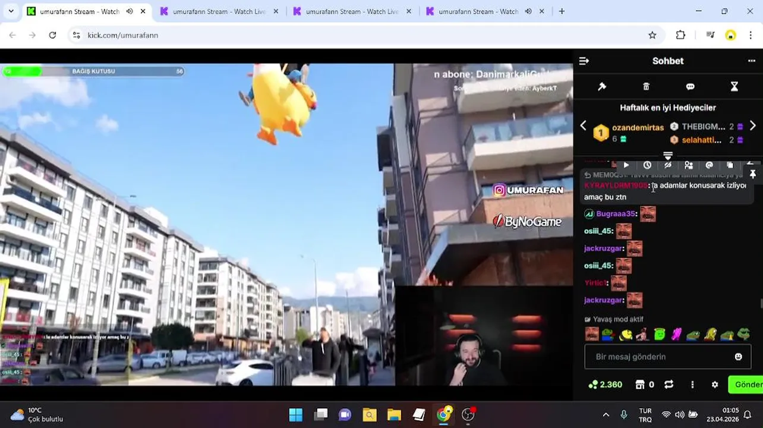The height and width of the screenshot is (428, 763).
Task: Open the Chrome profile avatar
Action: [730, 35]
